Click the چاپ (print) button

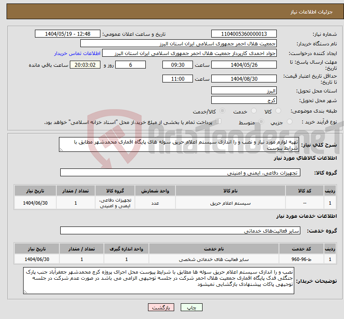pyautogui.click(x=191, y=307)
